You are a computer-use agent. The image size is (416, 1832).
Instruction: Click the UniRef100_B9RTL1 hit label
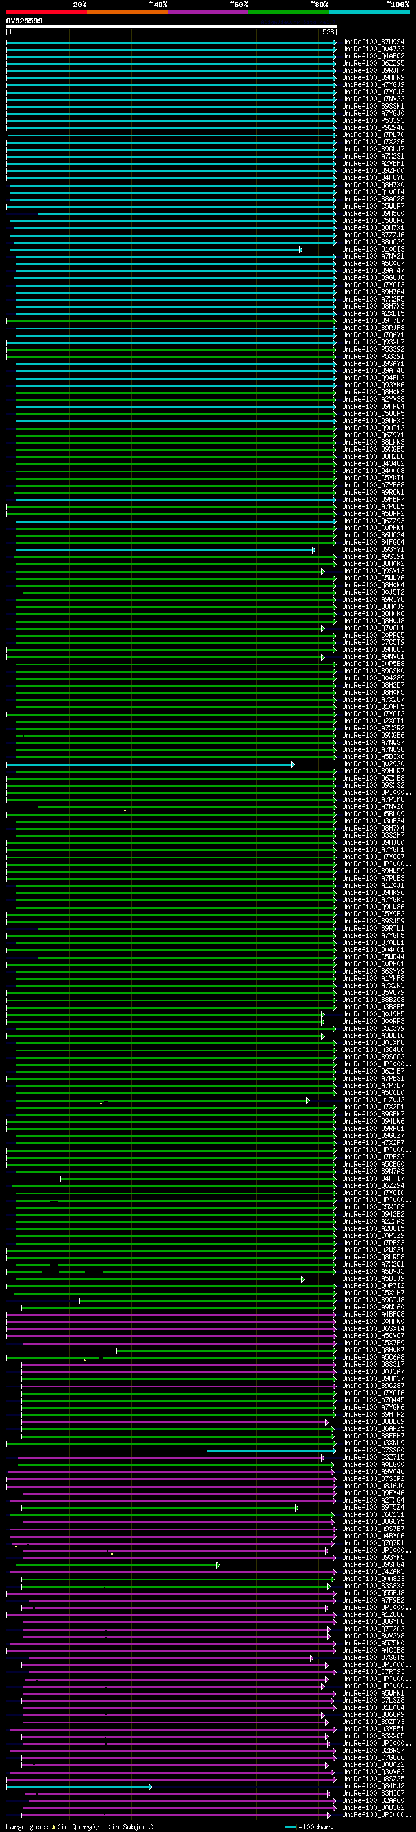click(x=373, y=929)
